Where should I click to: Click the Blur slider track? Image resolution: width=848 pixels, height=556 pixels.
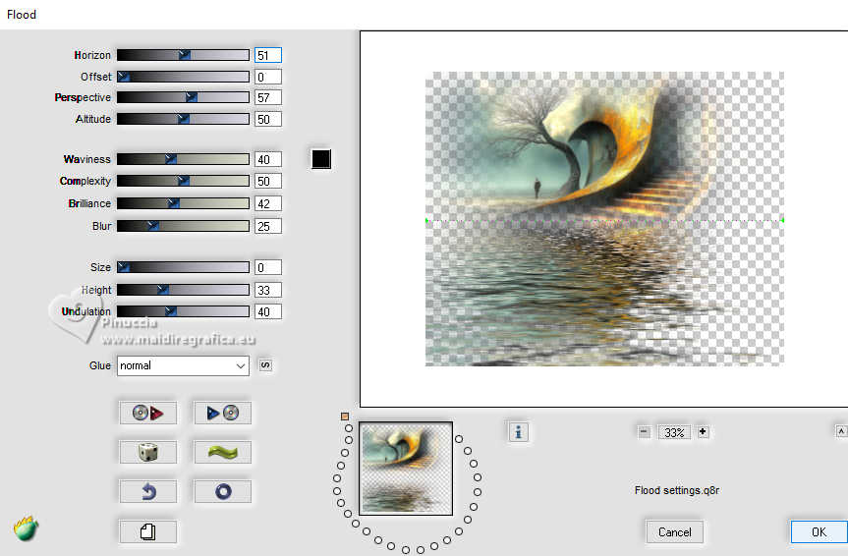[x=183, y=226]
